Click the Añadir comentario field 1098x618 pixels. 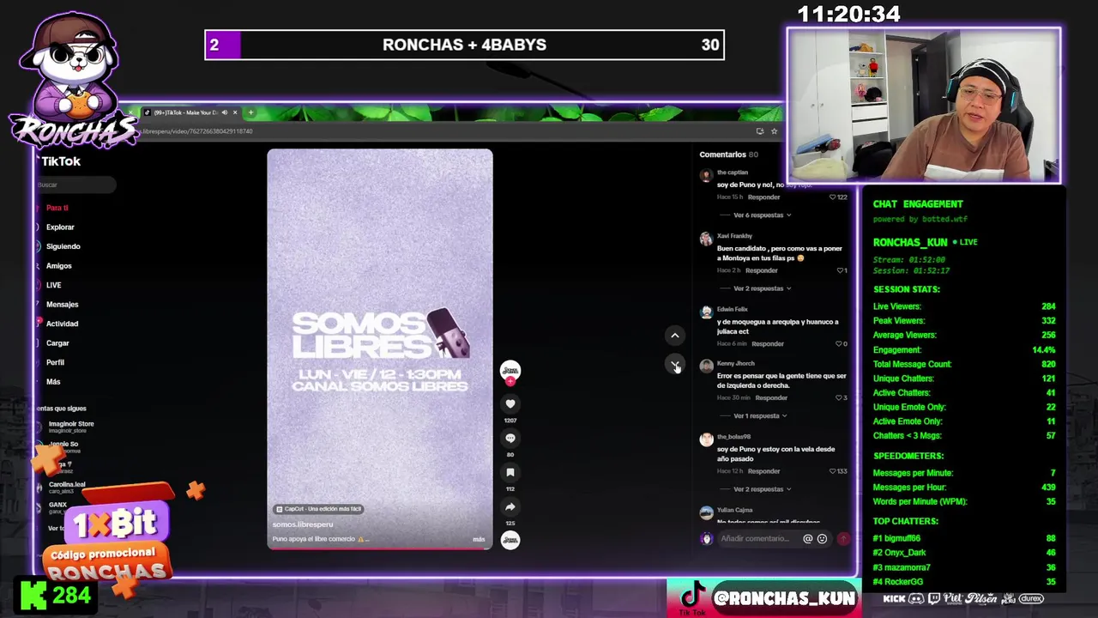pos(755,539)
